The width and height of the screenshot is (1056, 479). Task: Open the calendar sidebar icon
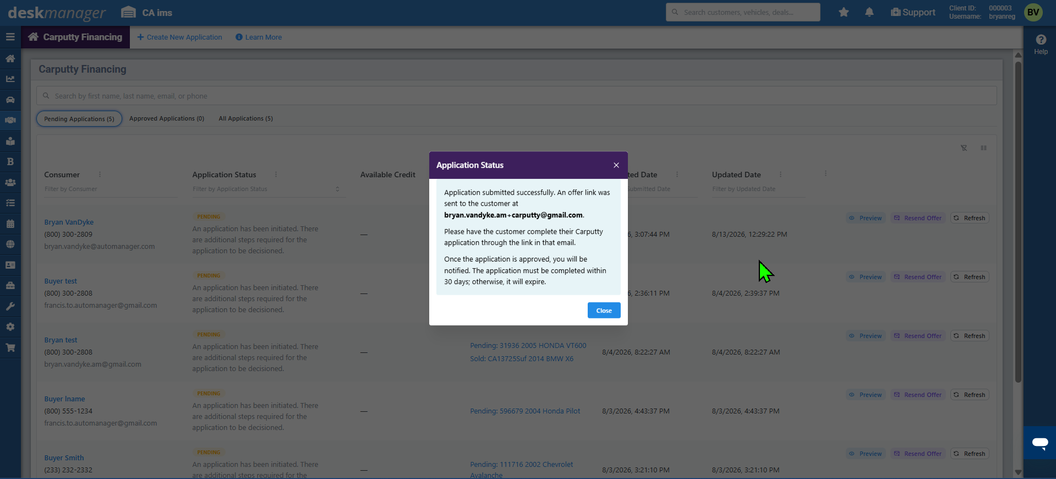coord(10,224)
